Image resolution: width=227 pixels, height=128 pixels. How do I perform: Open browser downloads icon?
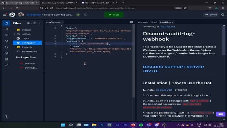pyautogui.click(x=216, y=8)
